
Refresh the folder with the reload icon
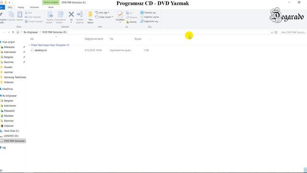click(x=276, y=32)
